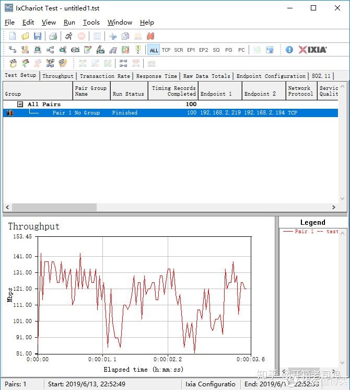Image resolution: width=350 pixels, height=390 pixels.
Task: Click the first checkered-flag group icon
Action: coord(13,63)
